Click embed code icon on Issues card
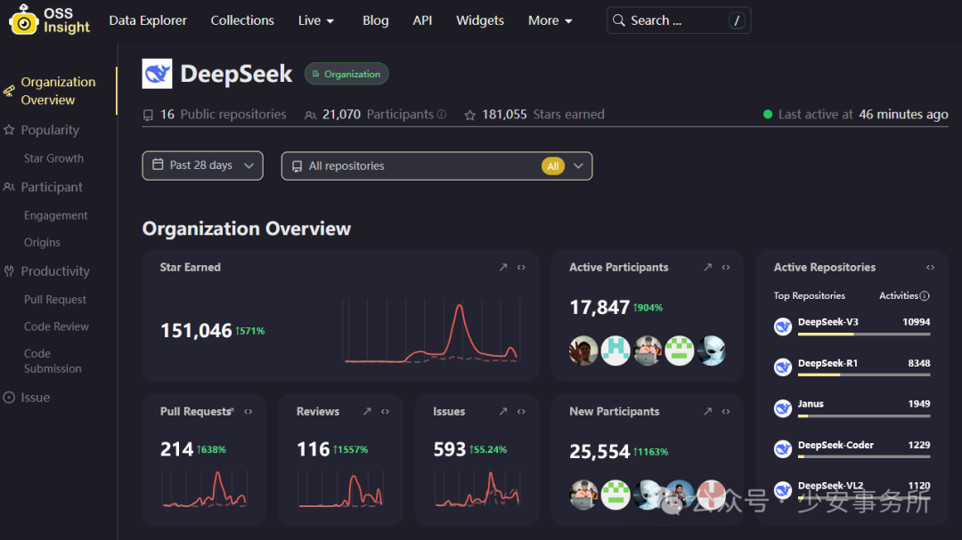 (521, 411)
